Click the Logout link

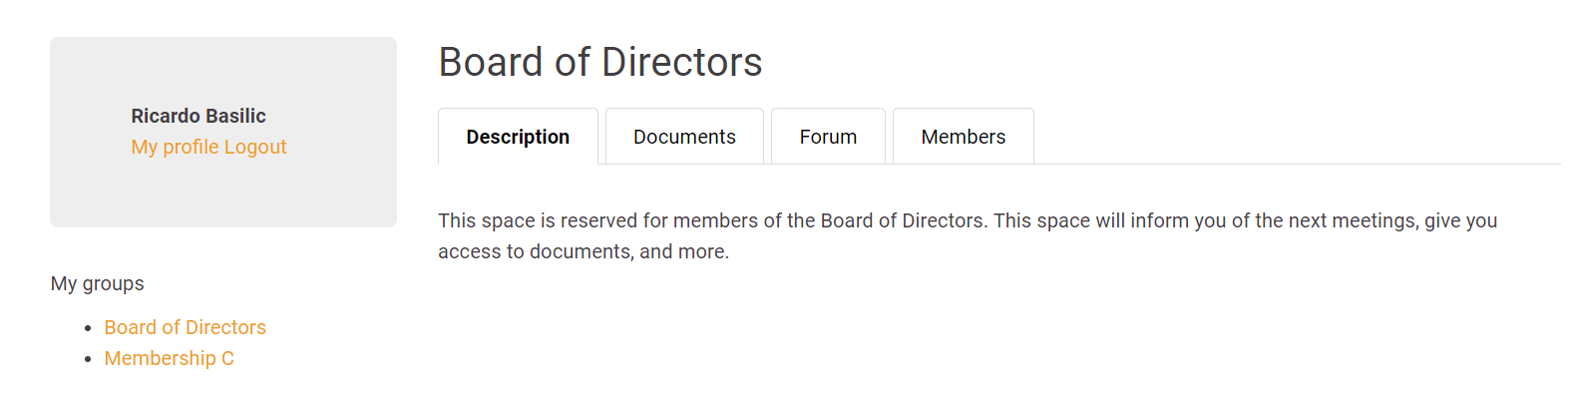255,147
